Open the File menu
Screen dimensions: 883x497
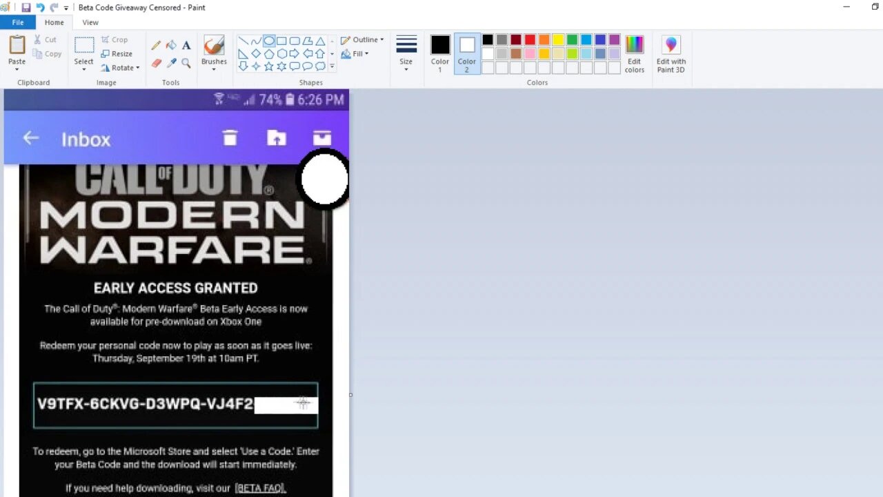click(18, 23)
